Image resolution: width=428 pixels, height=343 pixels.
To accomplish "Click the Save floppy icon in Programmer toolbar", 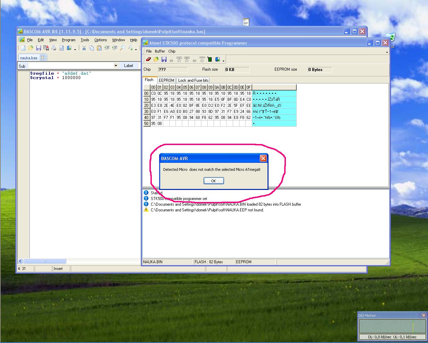I will [x=164, y=59].
